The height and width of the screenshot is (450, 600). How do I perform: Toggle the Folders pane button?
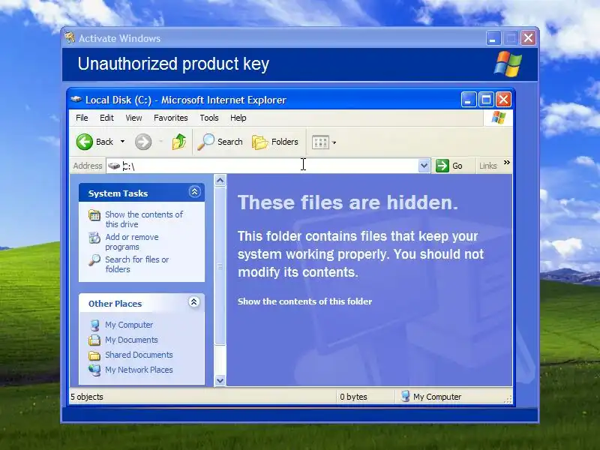click(275, 142)
